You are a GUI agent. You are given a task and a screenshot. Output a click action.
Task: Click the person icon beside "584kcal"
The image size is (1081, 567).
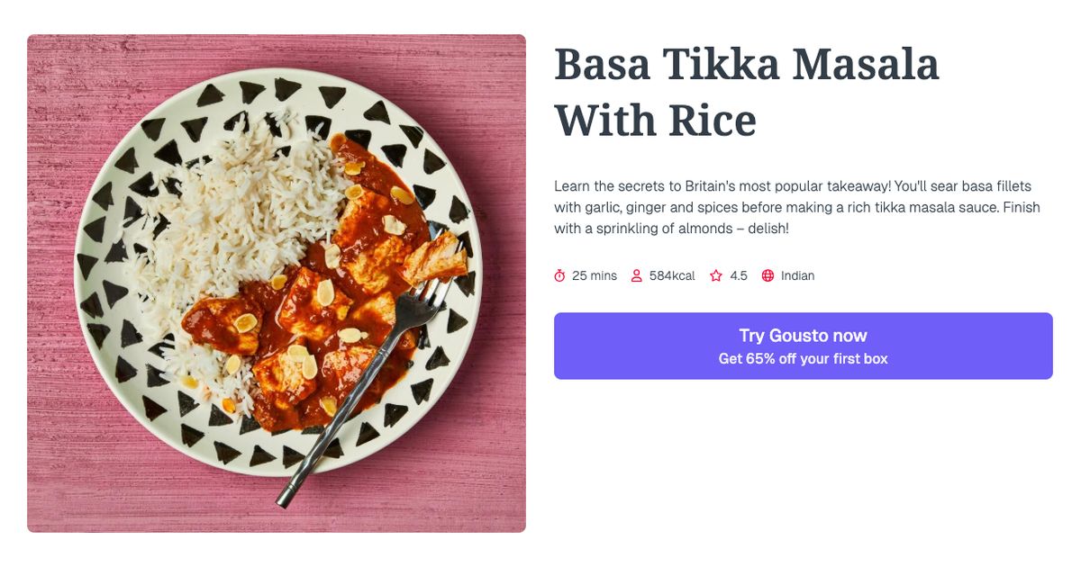[x=638, y=275]
